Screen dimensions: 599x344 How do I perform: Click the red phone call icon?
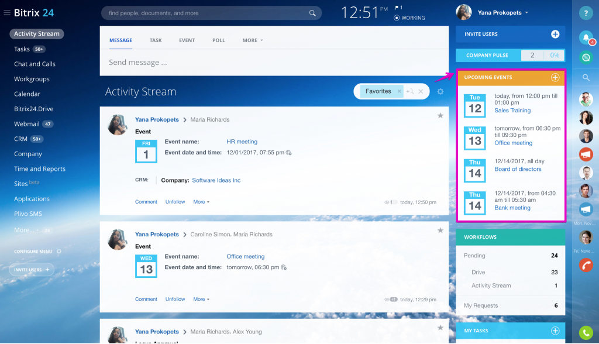click(586, 264)
